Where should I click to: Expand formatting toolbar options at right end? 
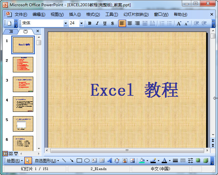click(213, 23)
